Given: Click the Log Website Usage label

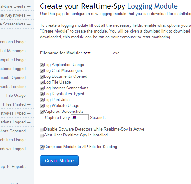Looking at the screenshot, I should pyautogui.click(x=62, y=106).
